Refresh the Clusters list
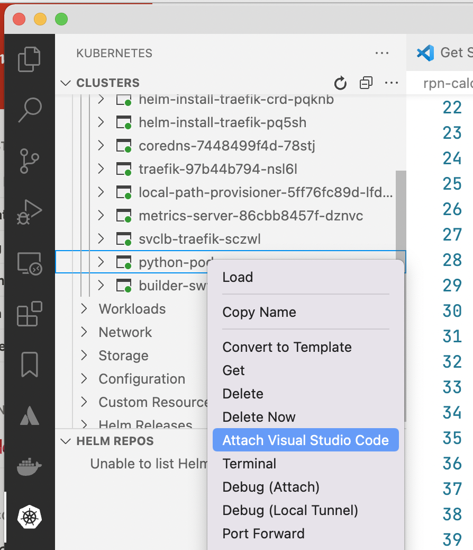 [x=340, y=83]
